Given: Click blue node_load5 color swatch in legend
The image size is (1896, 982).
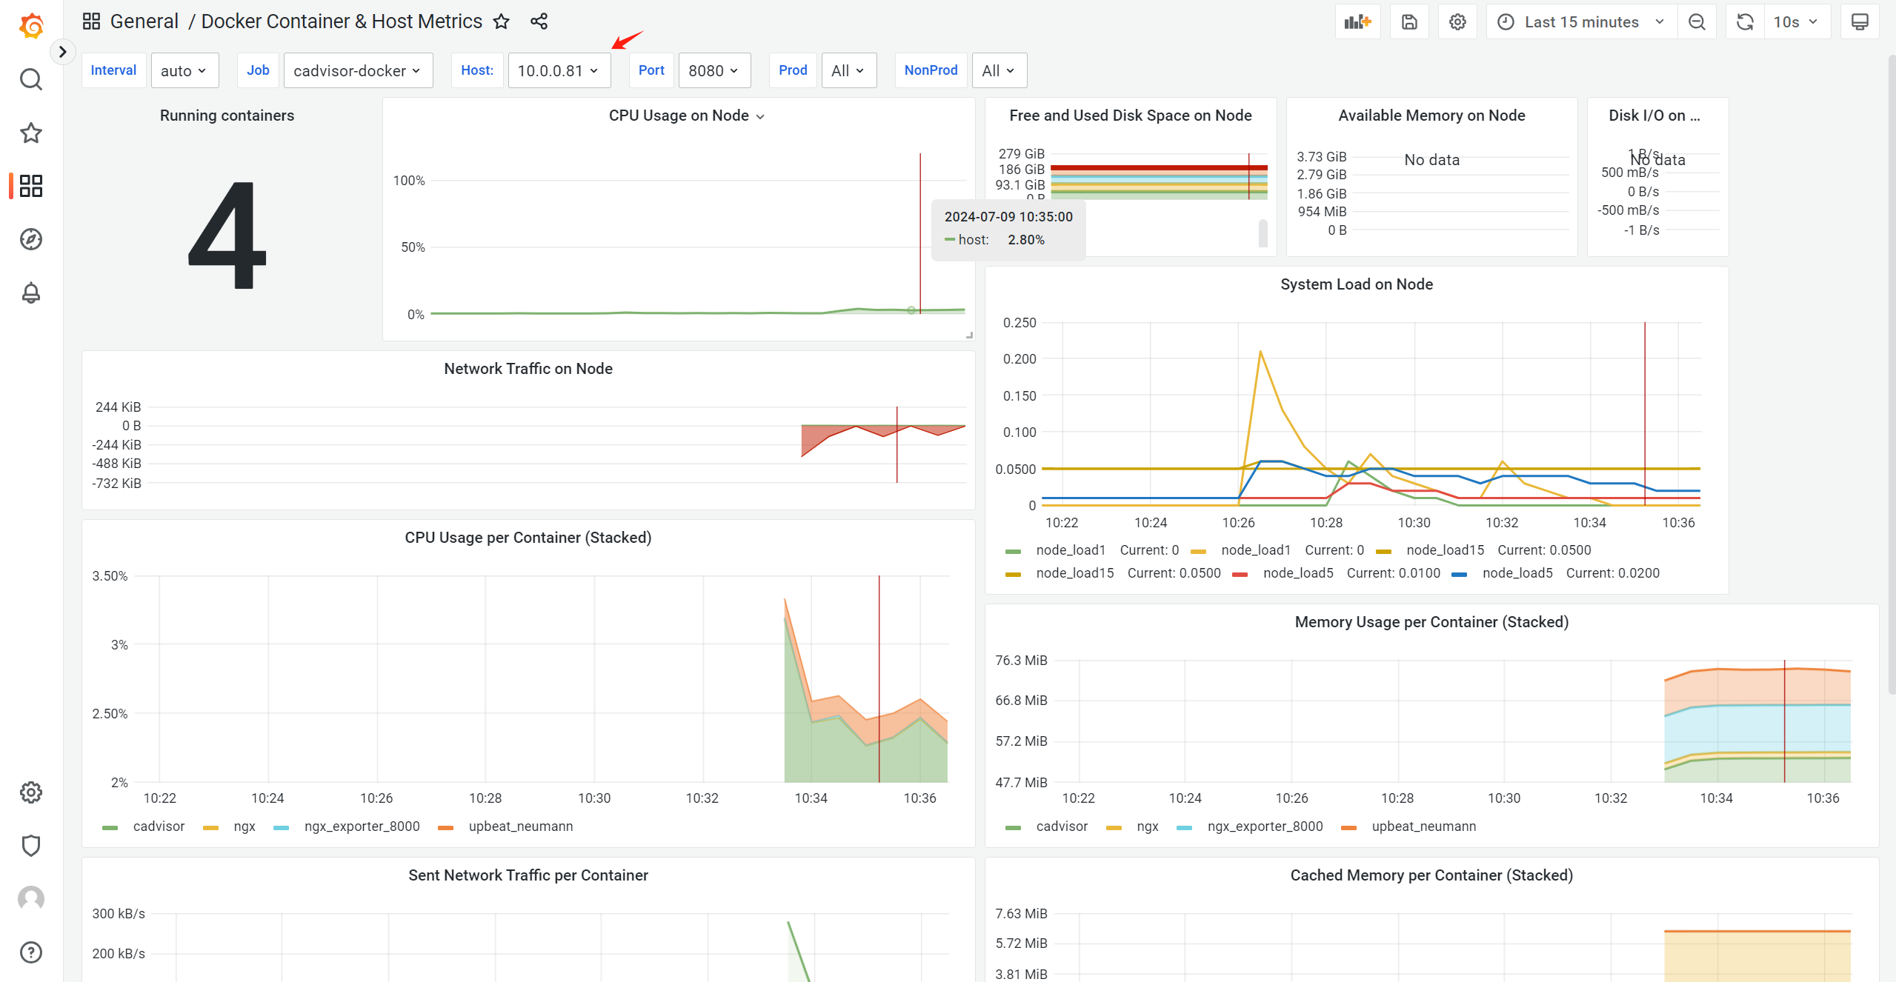Looking at the screenshot, I should coord(1459,574).
